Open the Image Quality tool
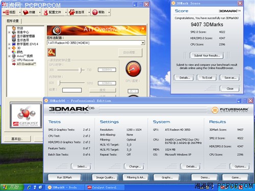Screen dimensions: 255x191 [x=106, y=177]
